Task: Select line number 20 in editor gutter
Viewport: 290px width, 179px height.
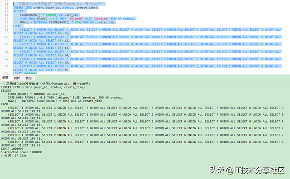Action: pyautogui.click(x=7, y=44)
